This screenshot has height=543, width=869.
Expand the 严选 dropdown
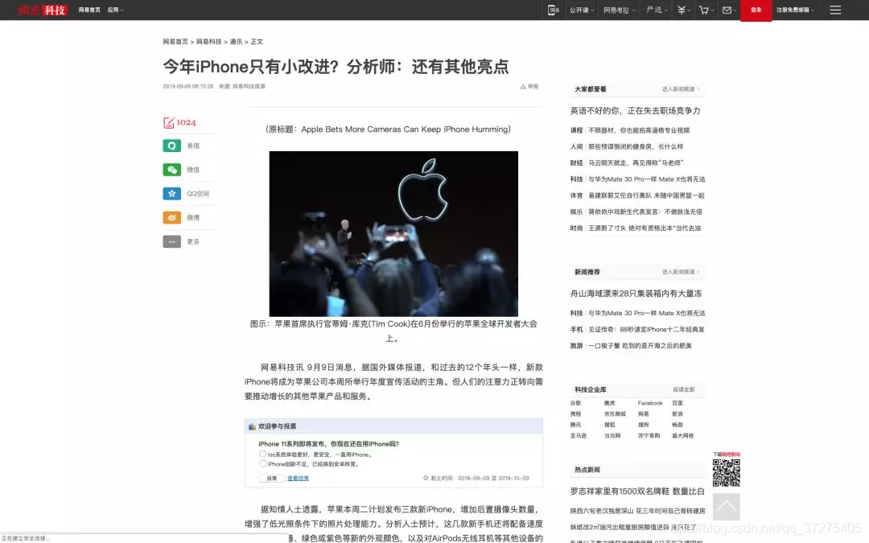pos(657,10)
